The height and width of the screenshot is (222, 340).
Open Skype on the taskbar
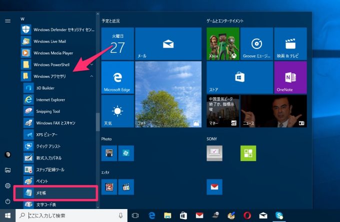pos(279,216)
